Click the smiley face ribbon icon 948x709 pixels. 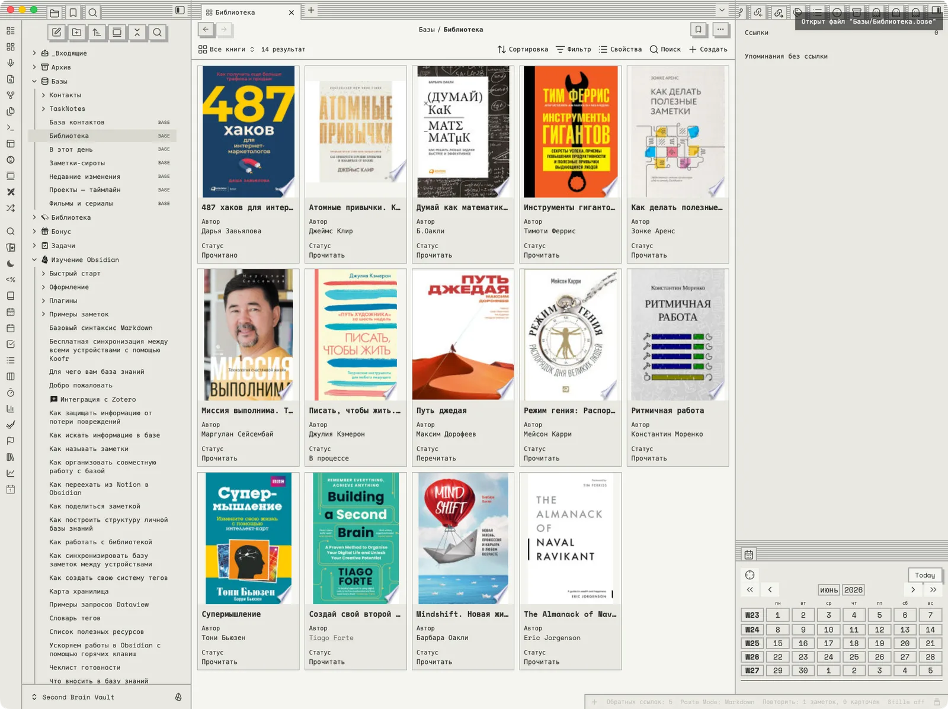tap(11, 160)
